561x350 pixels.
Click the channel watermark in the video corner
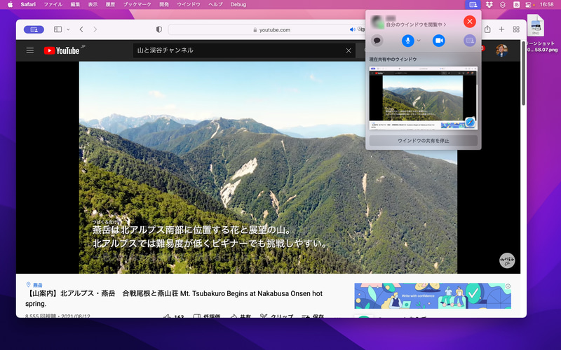click(x=506, y=260)
